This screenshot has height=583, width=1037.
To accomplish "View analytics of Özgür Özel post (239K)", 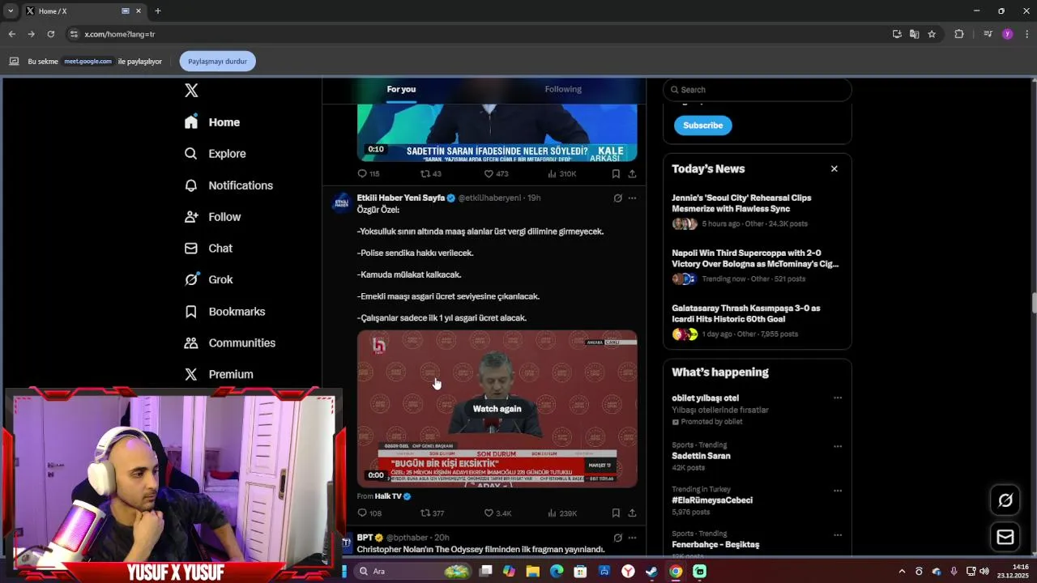I will [562, 513].
